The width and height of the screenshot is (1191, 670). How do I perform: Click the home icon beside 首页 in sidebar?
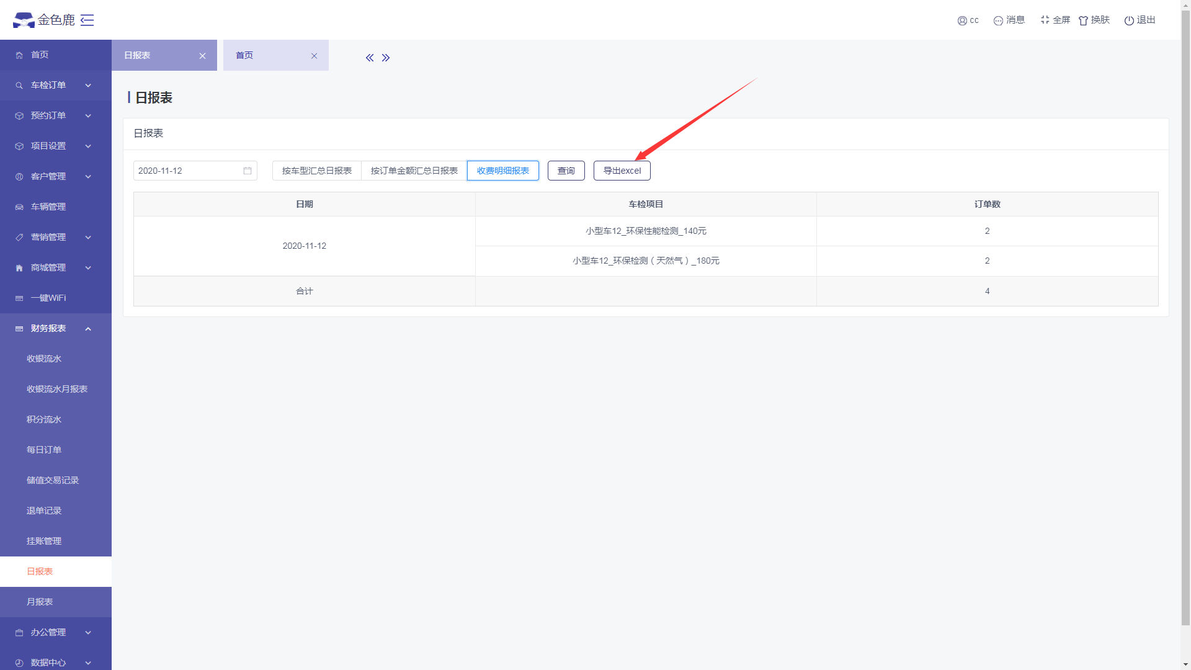pyautogui.click(x=19, y=55)
